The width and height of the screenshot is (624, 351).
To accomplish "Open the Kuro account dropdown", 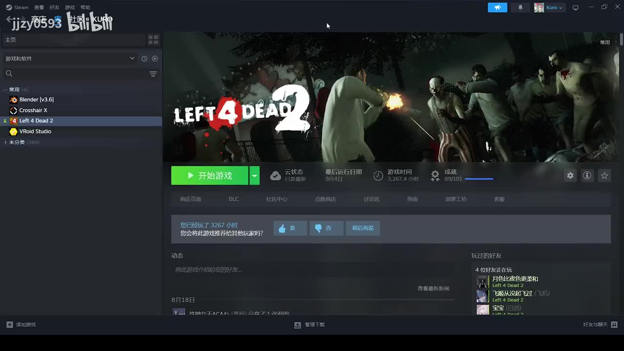I will point(554,7).
